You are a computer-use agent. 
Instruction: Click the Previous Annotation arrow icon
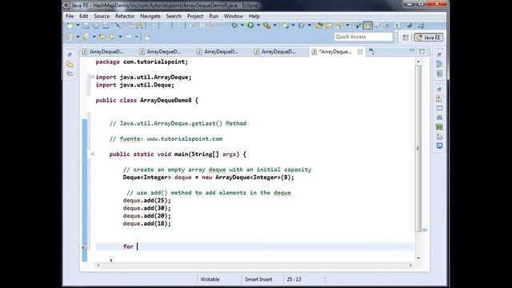86,37
